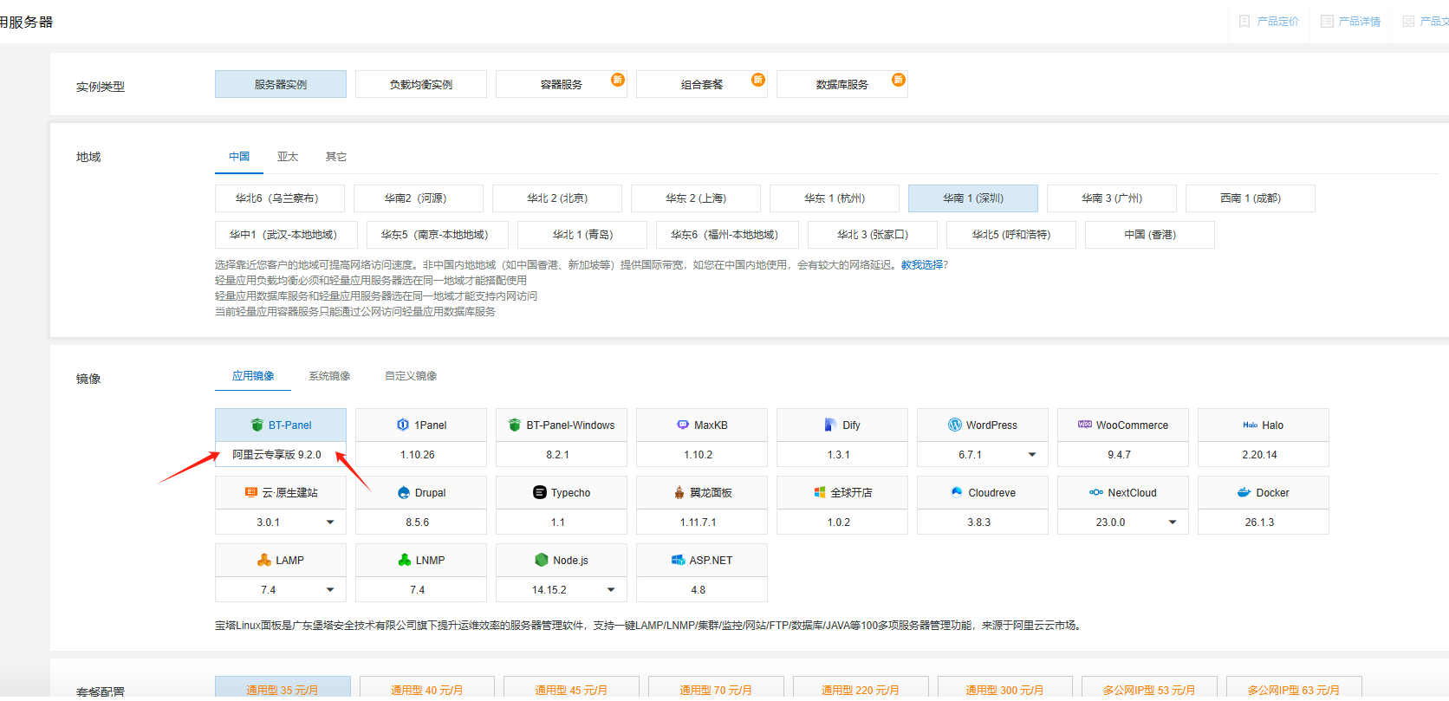The image size is (1449, 701).
Task: Switch to 中国 region tab
Action: tap(239, 157)
